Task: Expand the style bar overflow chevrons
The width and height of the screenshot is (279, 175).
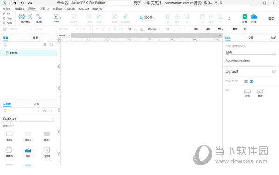Action: click(x=245, y=29)
